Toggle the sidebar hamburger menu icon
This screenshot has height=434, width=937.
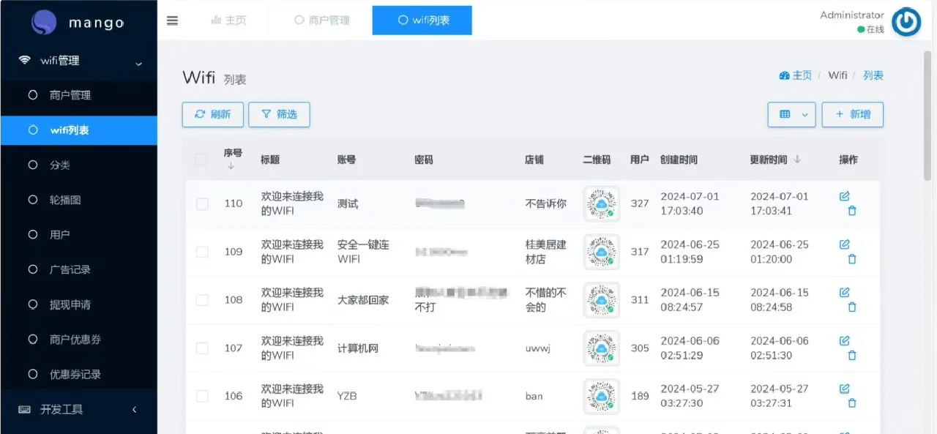172,20
